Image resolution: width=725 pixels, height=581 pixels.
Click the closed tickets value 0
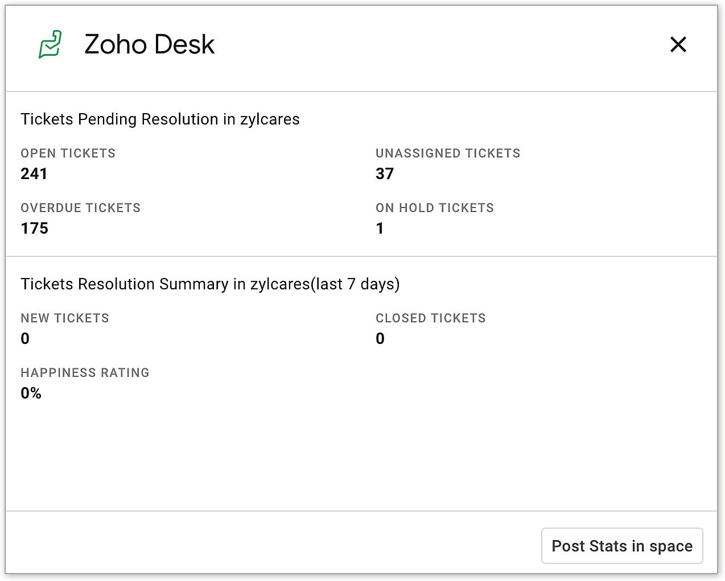[x=380, y=339]
